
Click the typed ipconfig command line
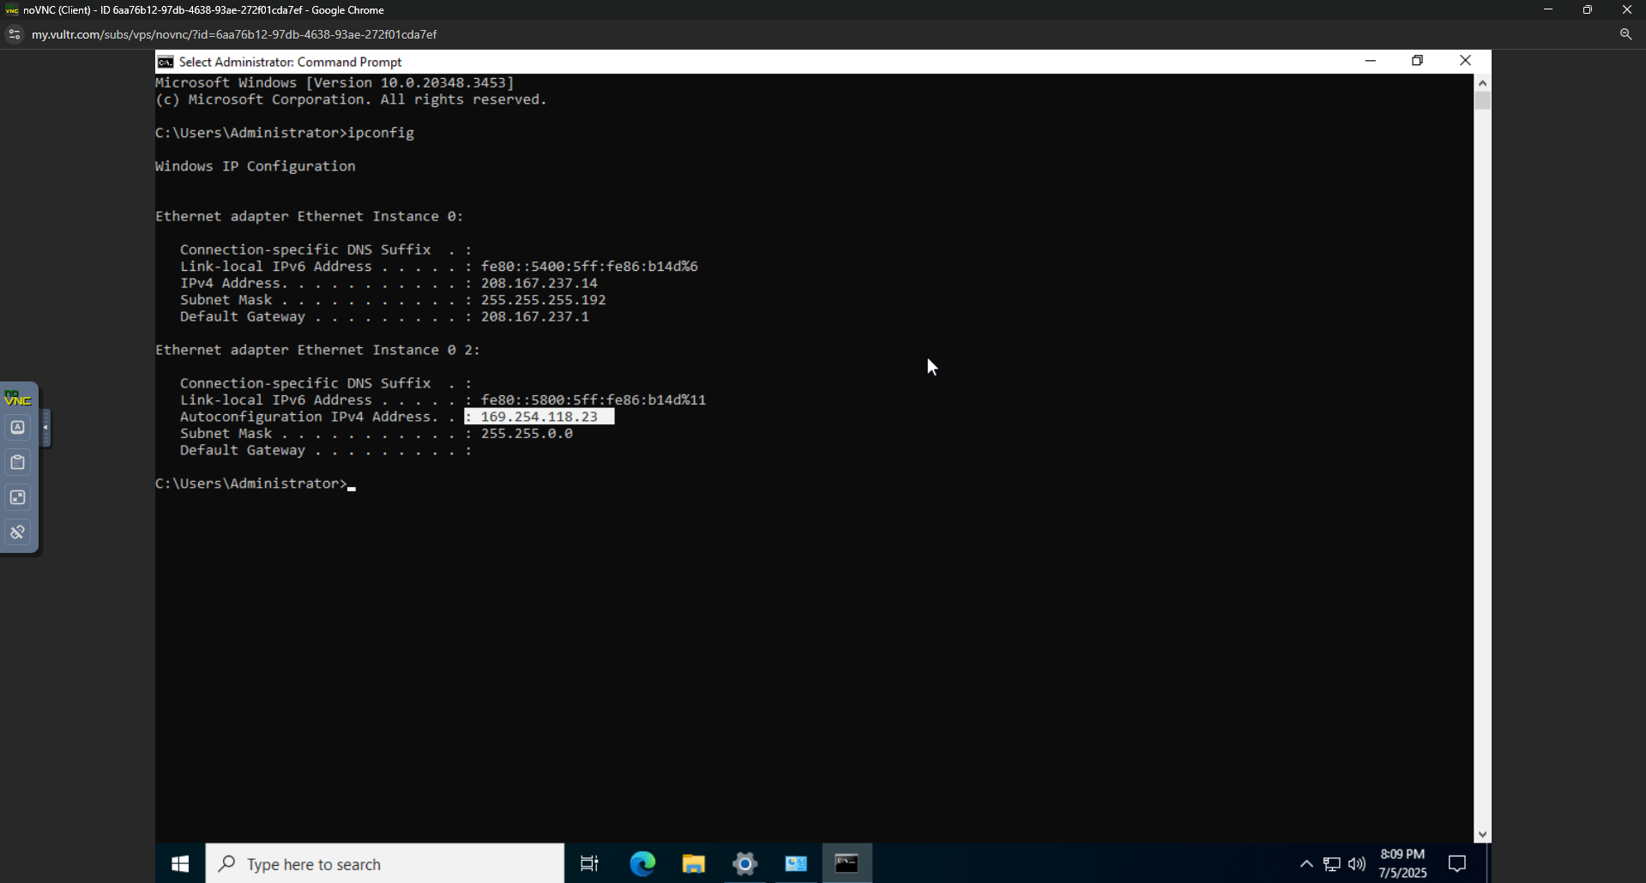pyautogui.click(x=285, y=133)
